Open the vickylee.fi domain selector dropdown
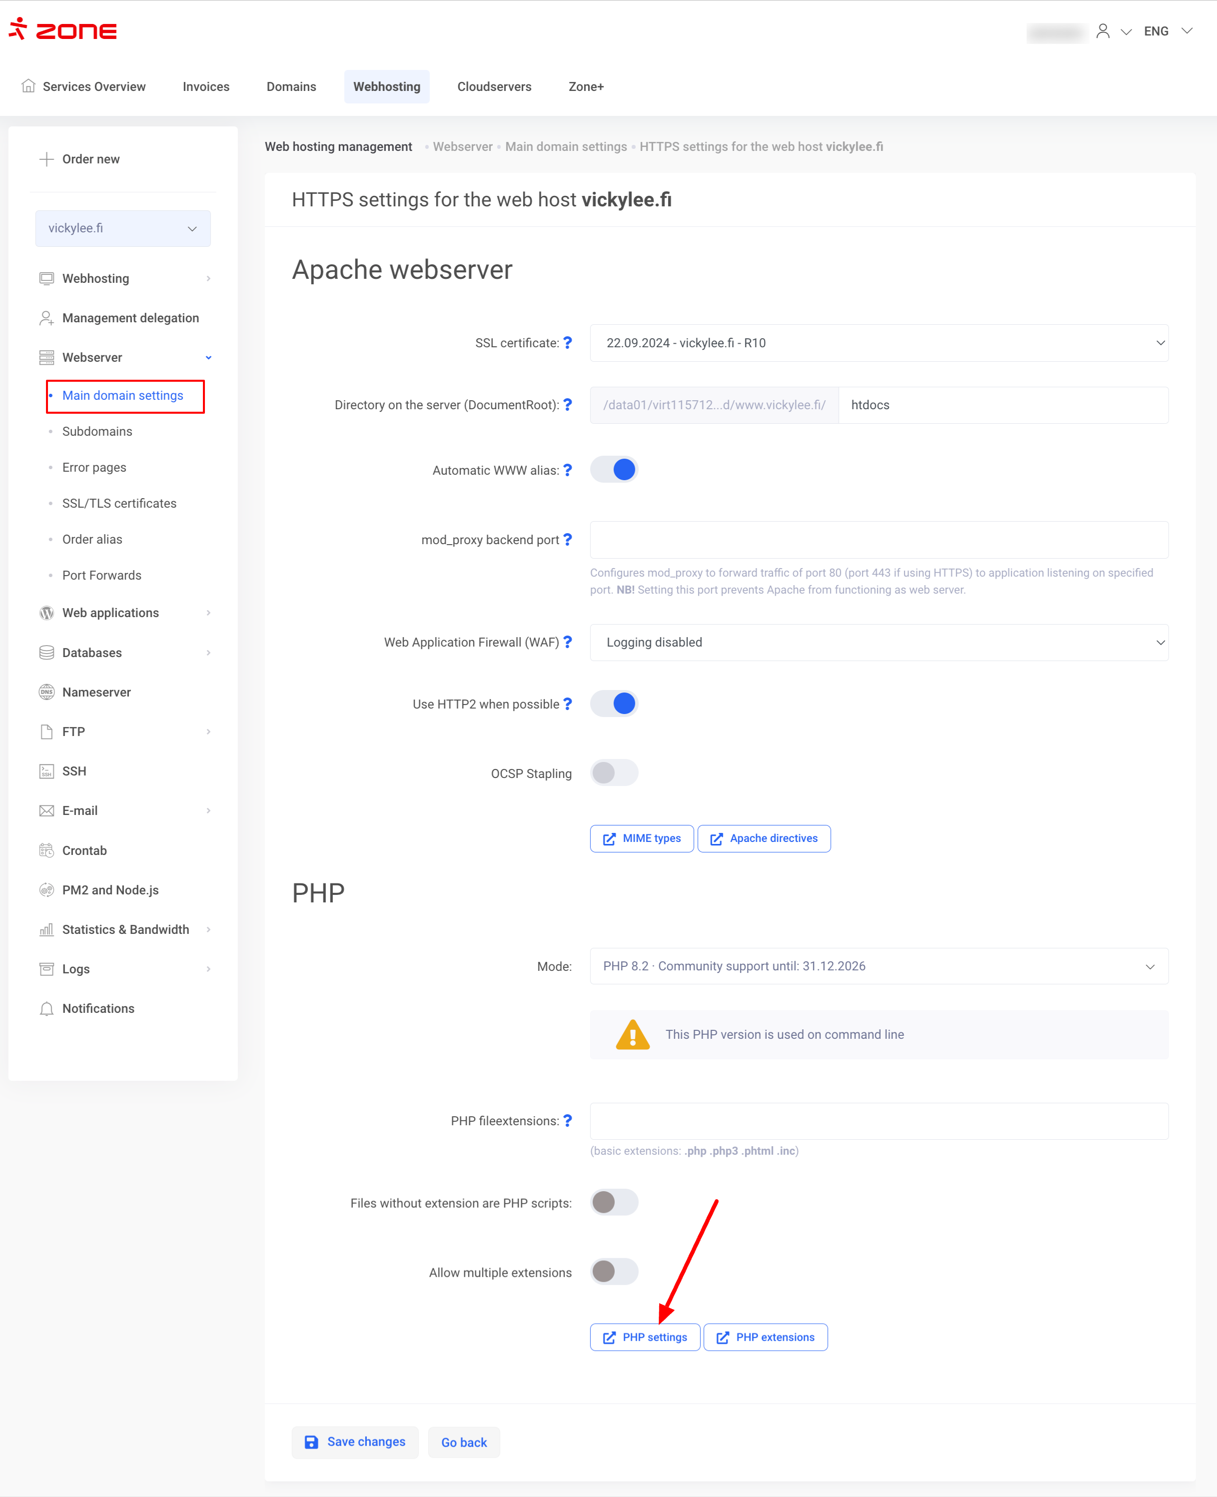The height and width of the screenshot is (1497, 1217). coord(122,228)
